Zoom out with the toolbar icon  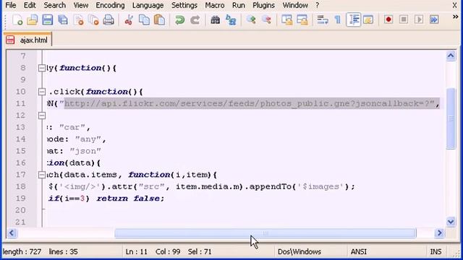[266, 20]
